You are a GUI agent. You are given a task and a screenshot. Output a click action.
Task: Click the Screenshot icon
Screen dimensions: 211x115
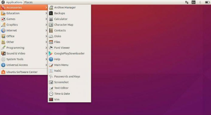pos(51,82)
